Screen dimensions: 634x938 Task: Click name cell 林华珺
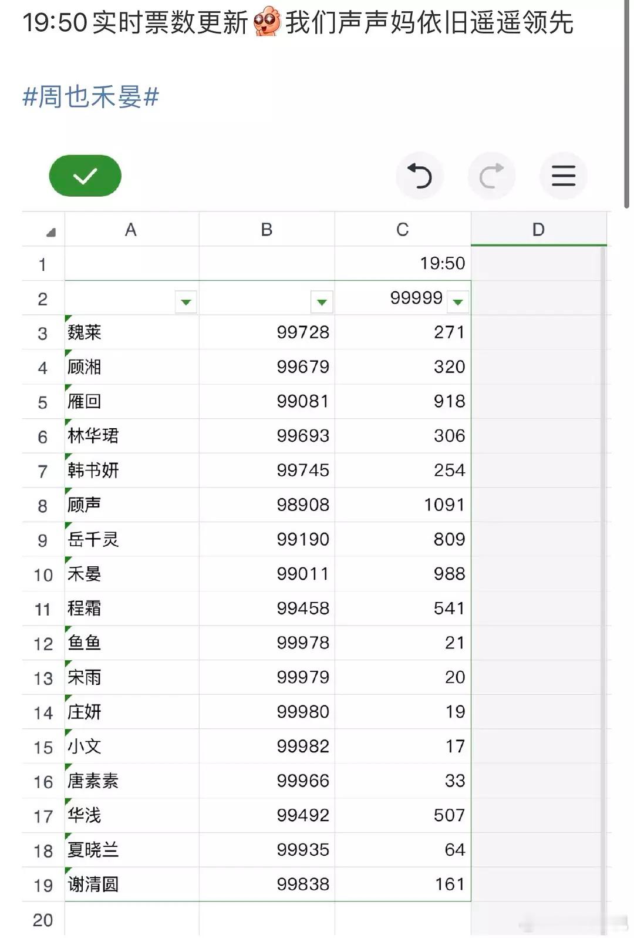pos(131,436)
